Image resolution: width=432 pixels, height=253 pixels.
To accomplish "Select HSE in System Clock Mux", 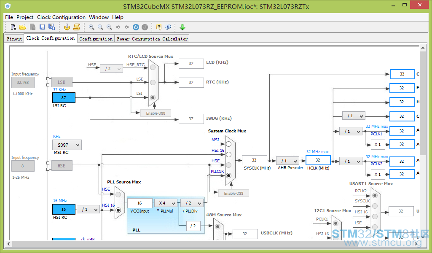I will coord(229,165).
